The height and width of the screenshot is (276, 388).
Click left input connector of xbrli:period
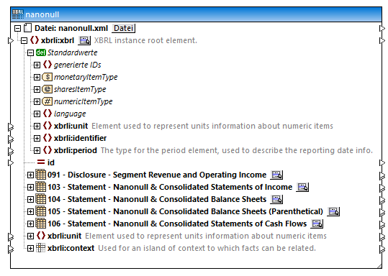10,151
